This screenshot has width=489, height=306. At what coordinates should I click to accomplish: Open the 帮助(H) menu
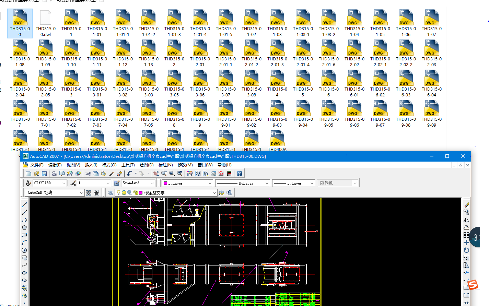pyautogui.click(x=224, y=165)
